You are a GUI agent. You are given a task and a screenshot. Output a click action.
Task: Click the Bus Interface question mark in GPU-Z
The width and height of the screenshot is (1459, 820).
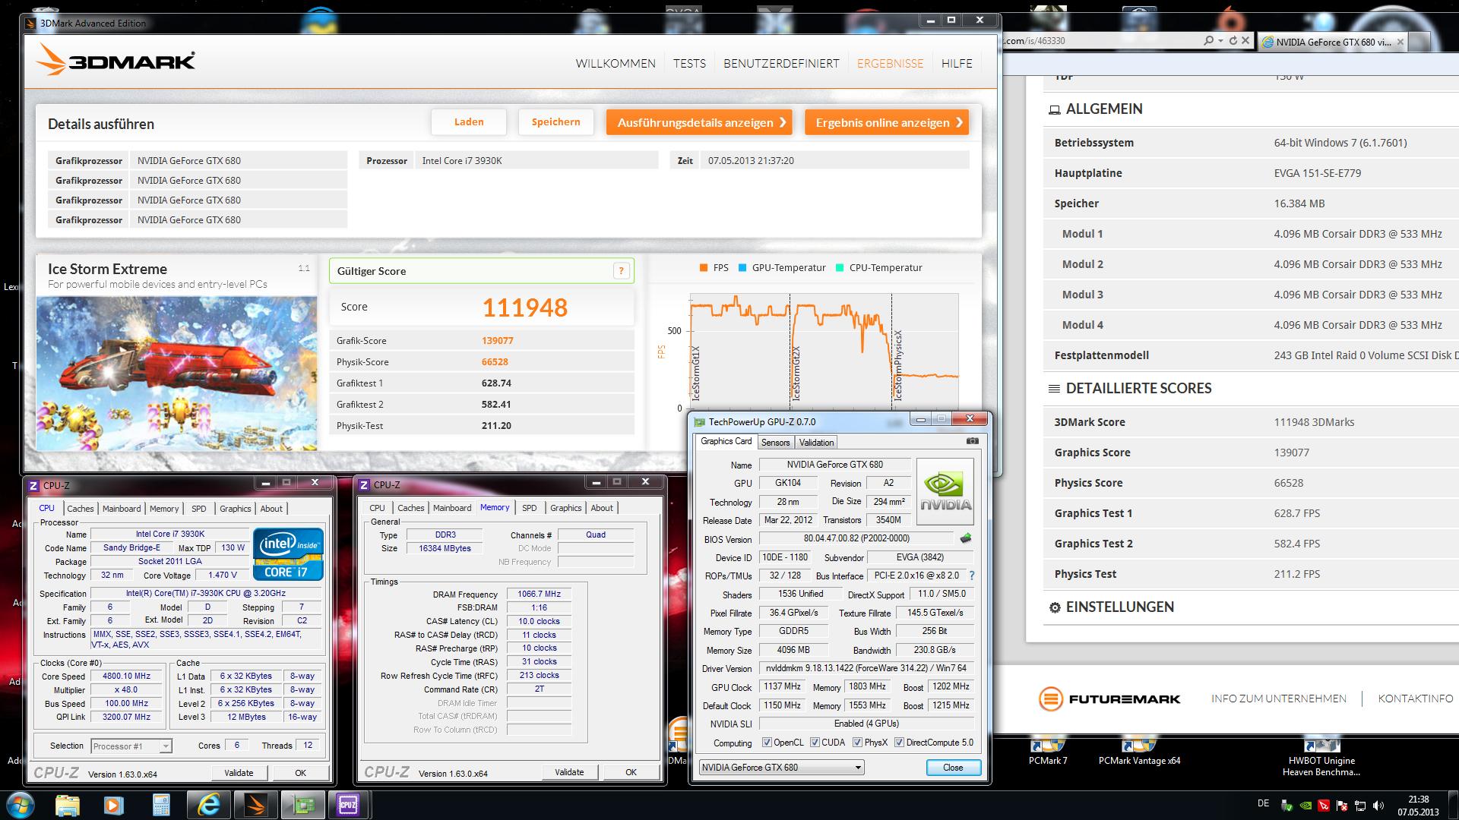coord(971,576)
